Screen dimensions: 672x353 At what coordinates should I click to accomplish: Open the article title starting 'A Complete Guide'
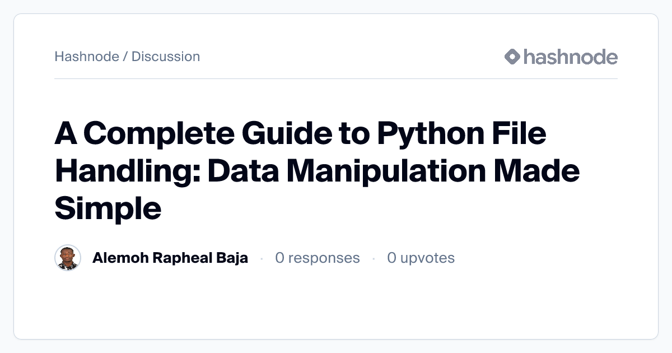pyautogui.click(x=317, y=171)
